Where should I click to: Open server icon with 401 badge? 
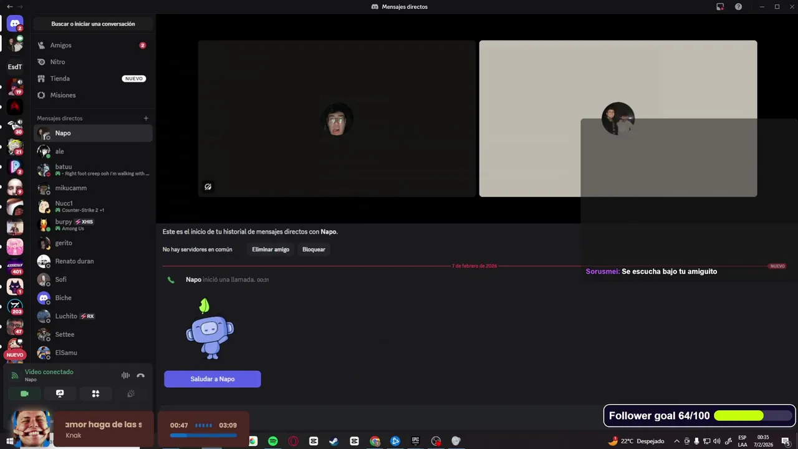(x=15, y=267)
